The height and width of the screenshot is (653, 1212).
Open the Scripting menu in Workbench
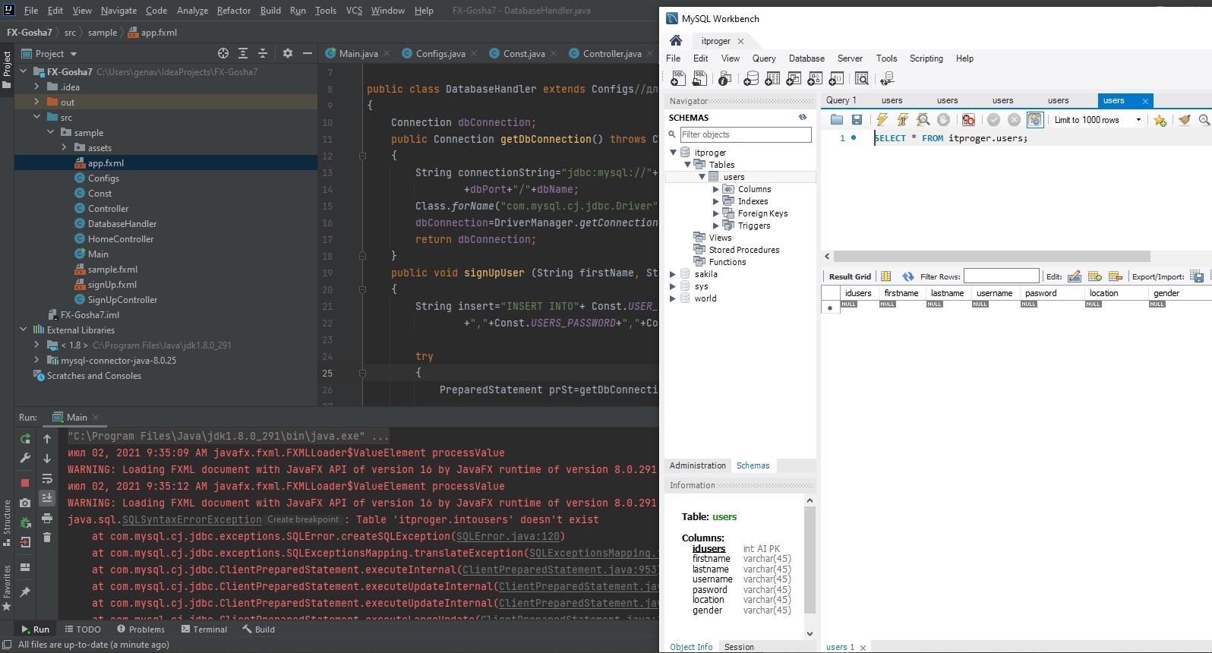click(x=926, y=58)
